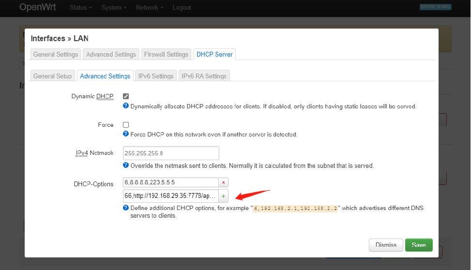Dismiss the Interfaces LAN dialog
471x270 pixels.
click(x=386, y=245)
